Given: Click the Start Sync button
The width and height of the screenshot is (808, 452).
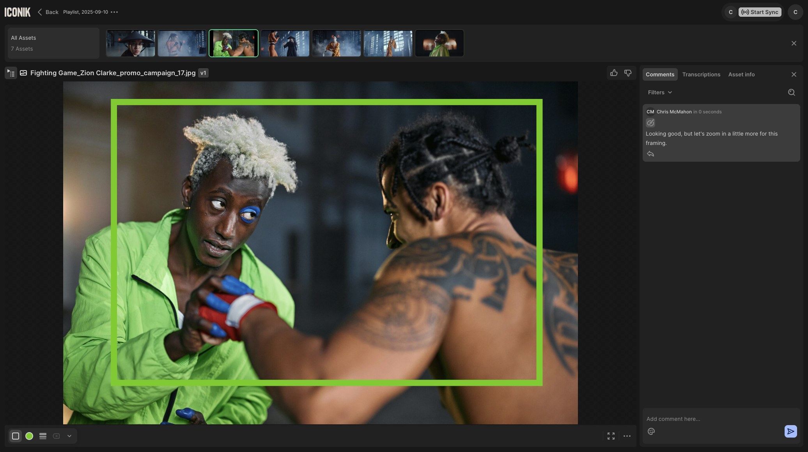Looking at the screenshot, I should tap(760, 12).
